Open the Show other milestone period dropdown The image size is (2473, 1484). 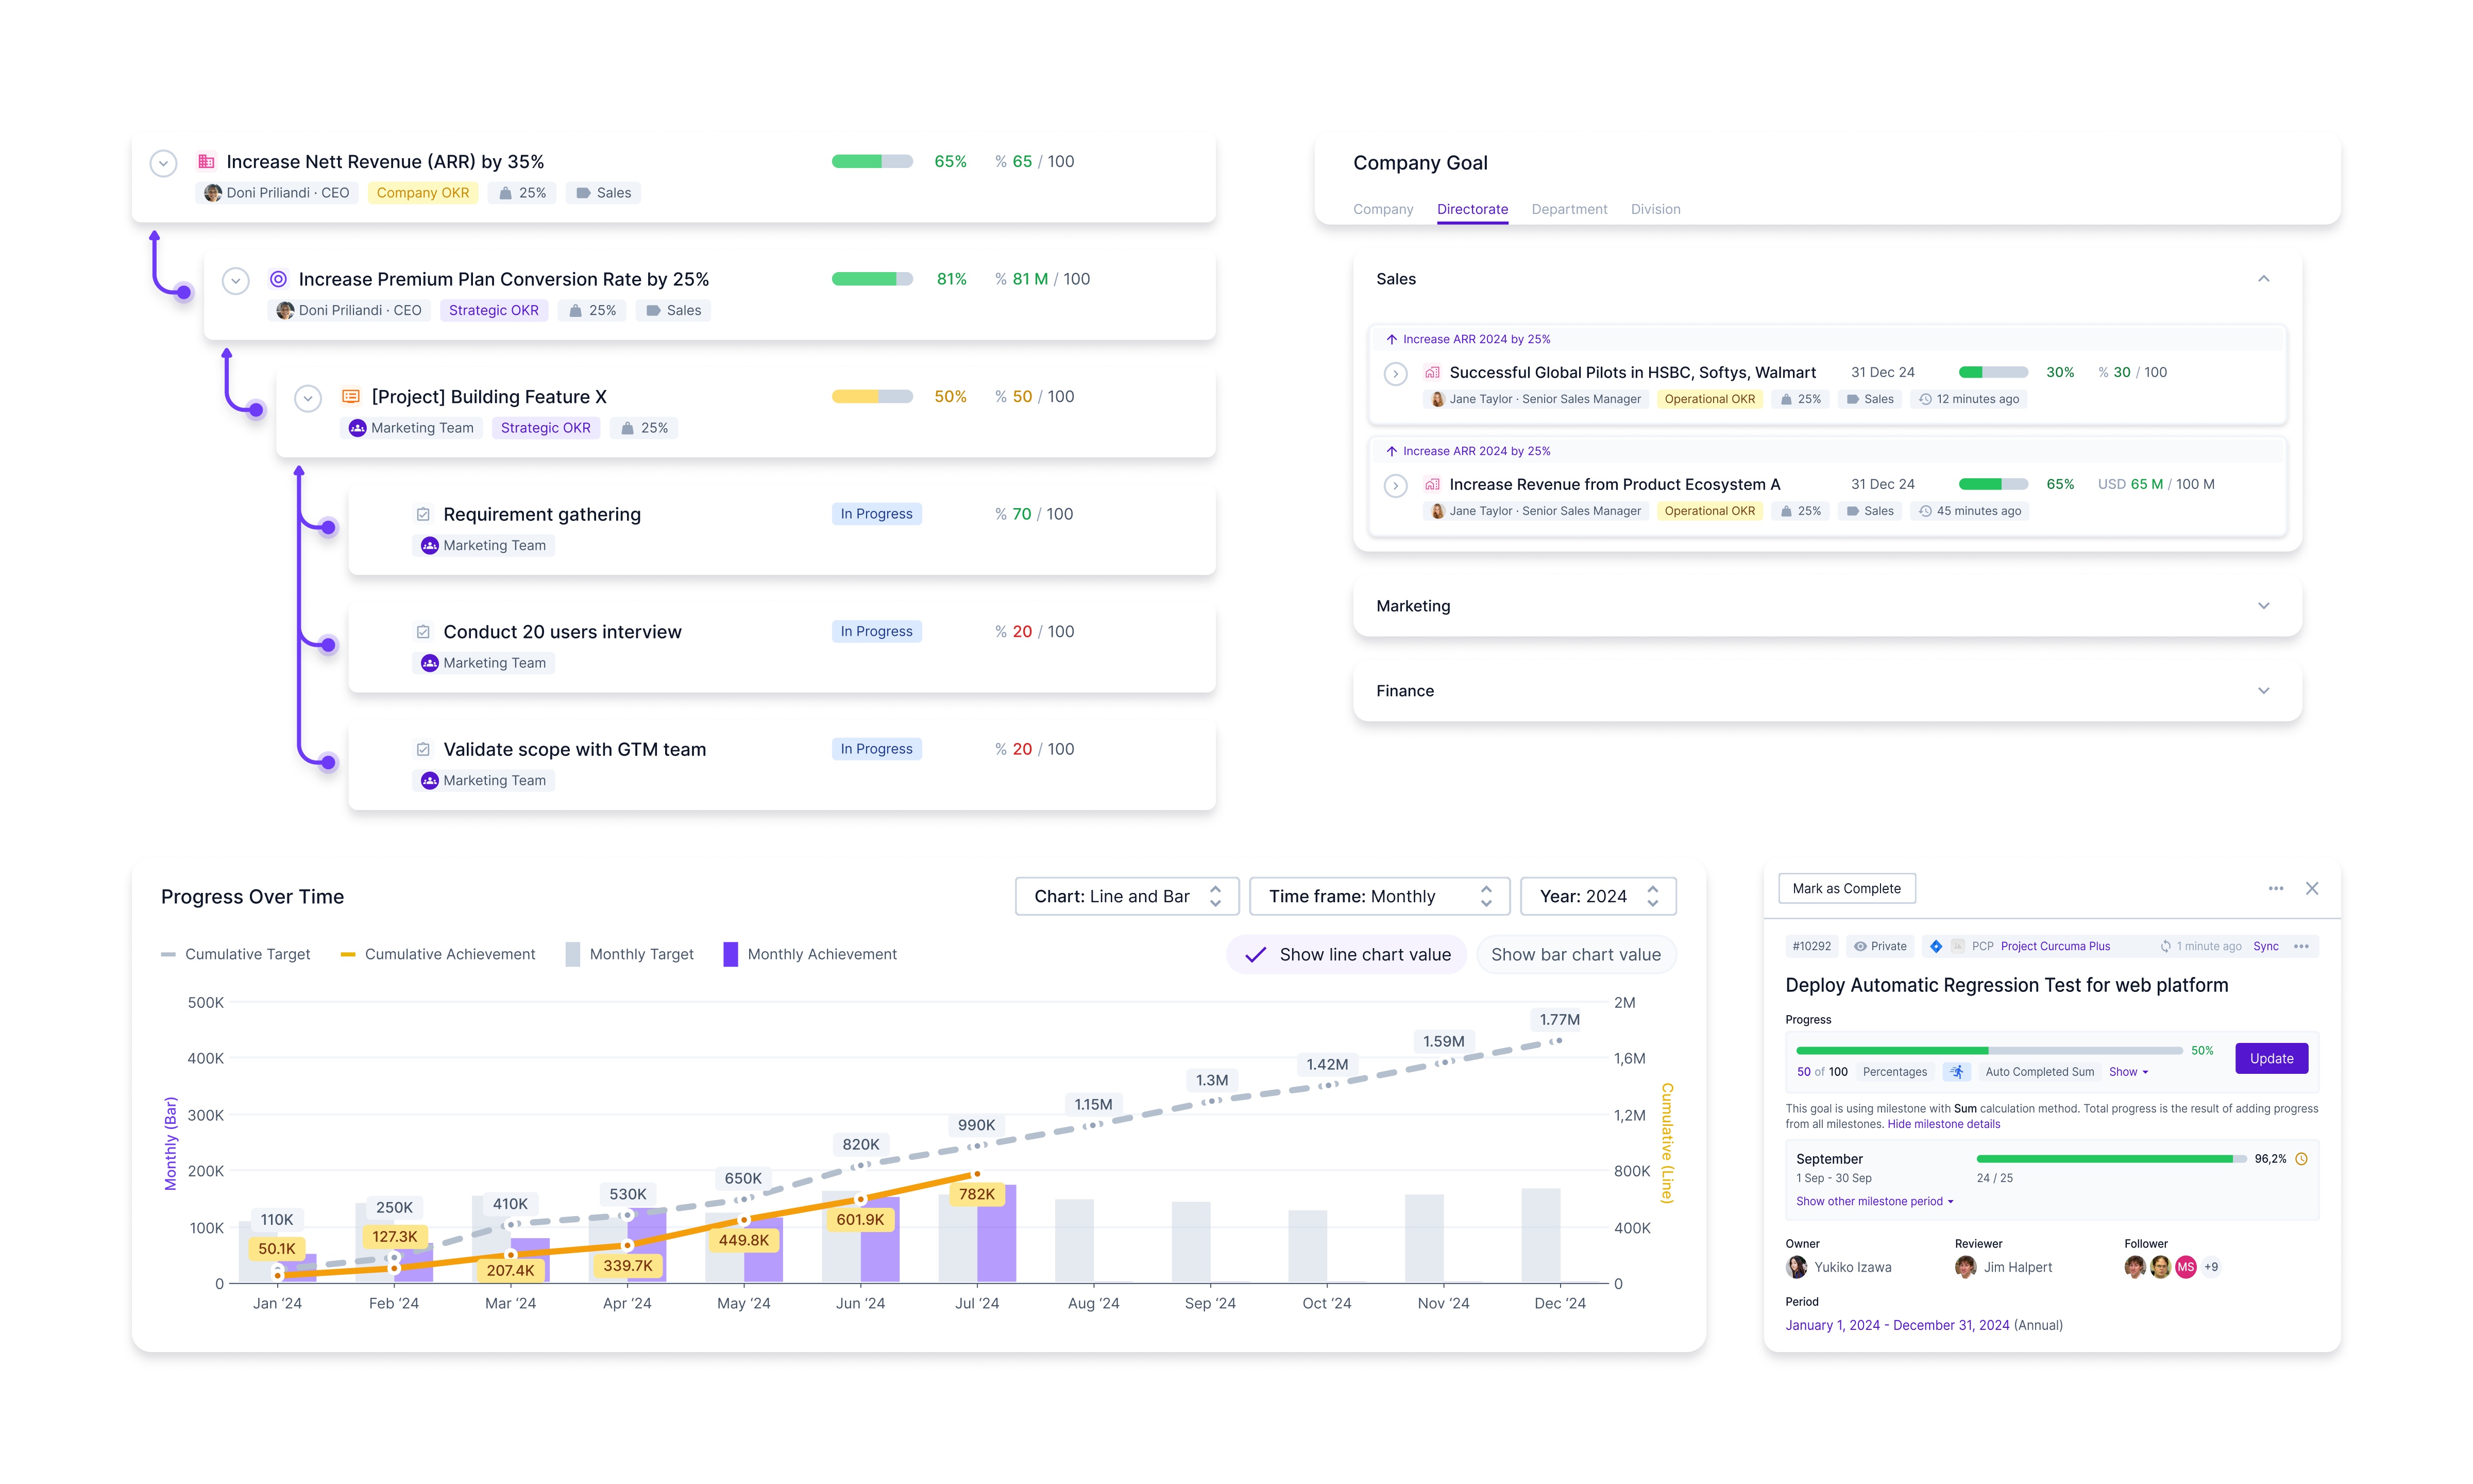1873,1201
